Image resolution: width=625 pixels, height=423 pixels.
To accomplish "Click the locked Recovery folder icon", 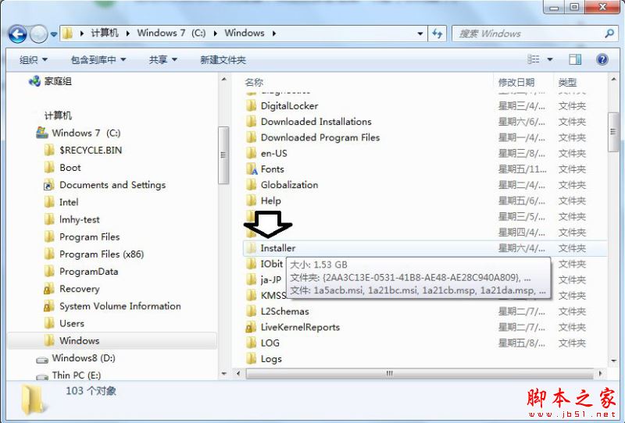I will pyautogui.click(x=49, y=289).
